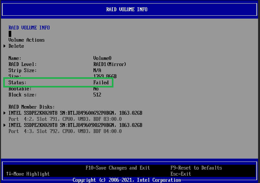Expand the first INTEL disk arrow (SN BTLJ84960AG92P0BGN)
The image size is (260, 183).
click(4, 113)
